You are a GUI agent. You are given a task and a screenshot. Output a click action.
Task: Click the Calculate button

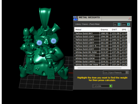[103, 86]
